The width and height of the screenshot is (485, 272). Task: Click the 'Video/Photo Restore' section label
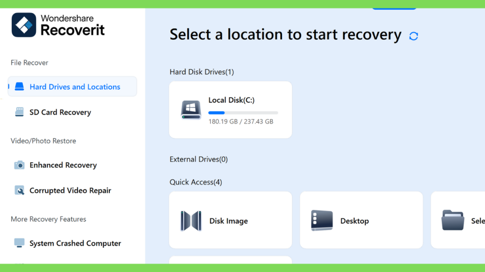tap(43, 141)
